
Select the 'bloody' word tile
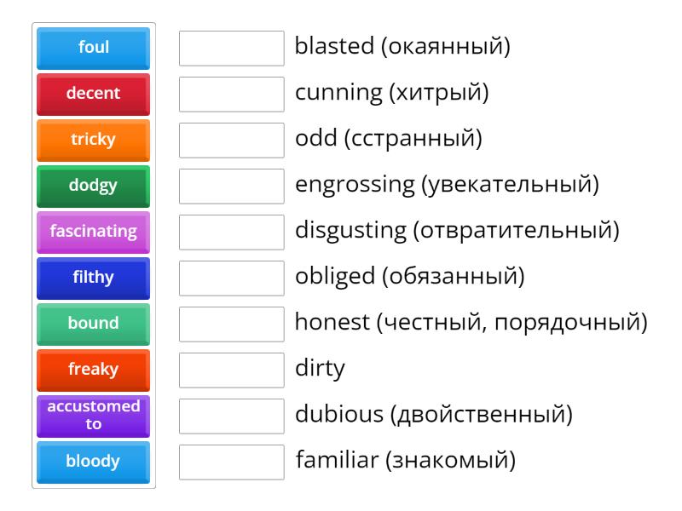point(92,462)
